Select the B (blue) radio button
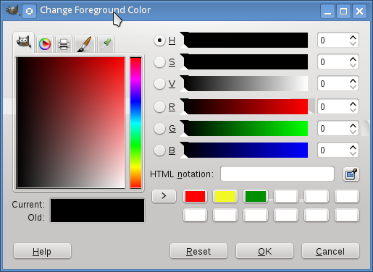 [159, 150]
